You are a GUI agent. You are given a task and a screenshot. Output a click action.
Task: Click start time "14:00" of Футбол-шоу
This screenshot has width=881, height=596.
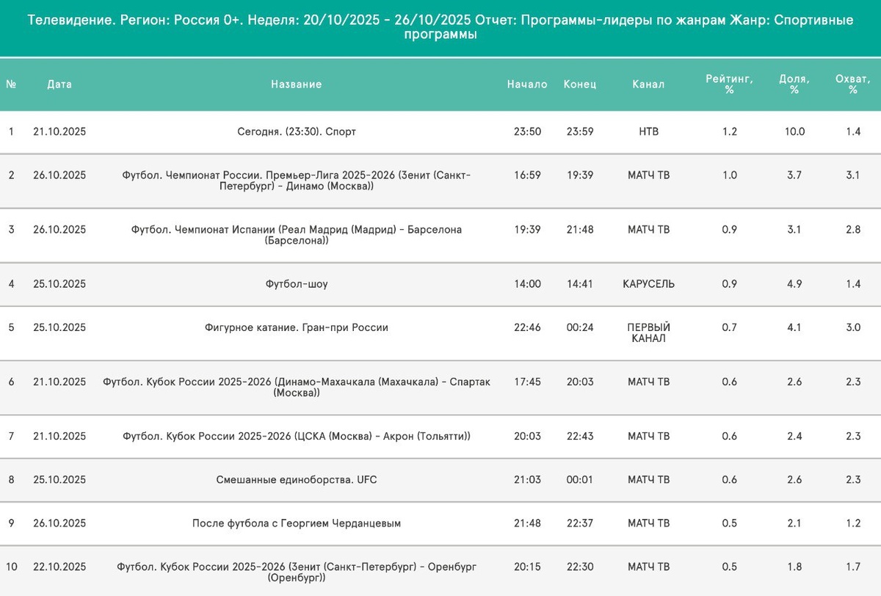(x=528, y=284)
